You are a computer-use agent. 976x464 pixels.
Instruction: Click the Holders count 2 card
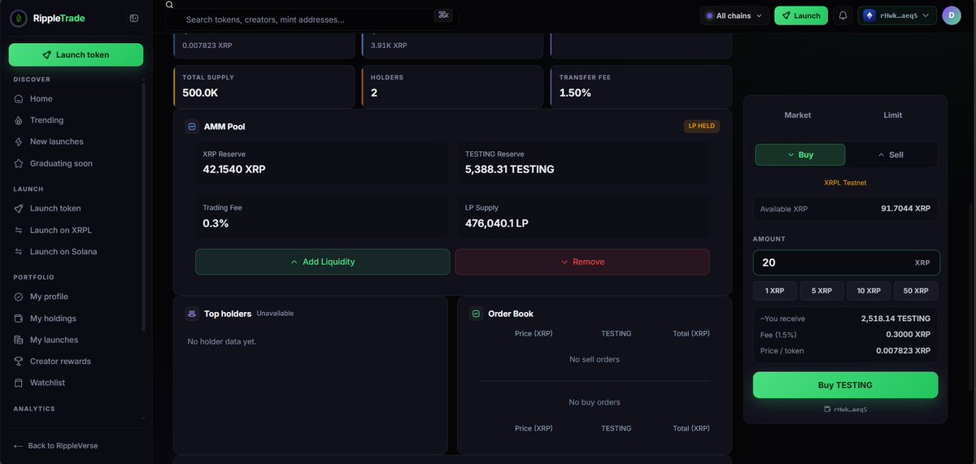pyautogui.click(x=452, y=87)
